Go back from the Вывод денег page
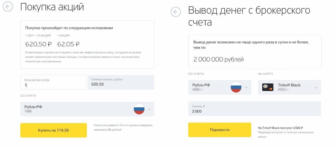 [x=176, y=12]
